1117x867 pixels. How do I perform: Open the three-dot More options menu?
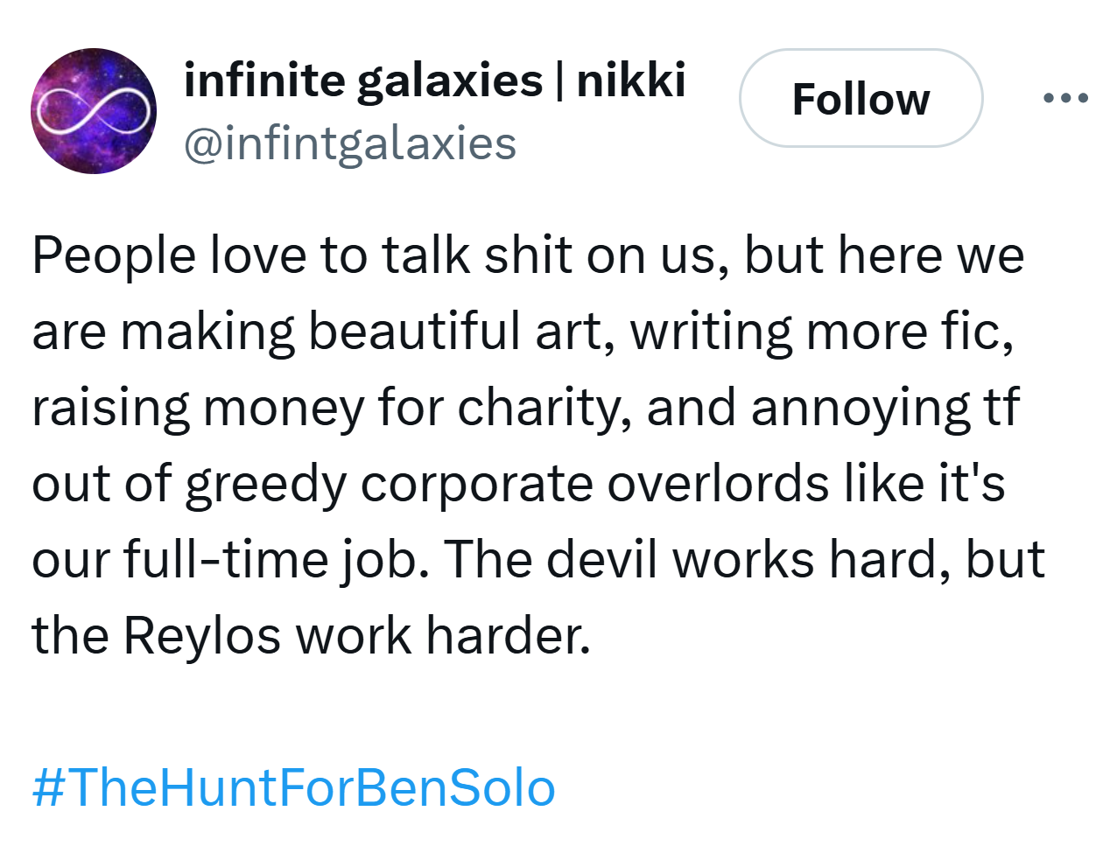click(1065, 98)
